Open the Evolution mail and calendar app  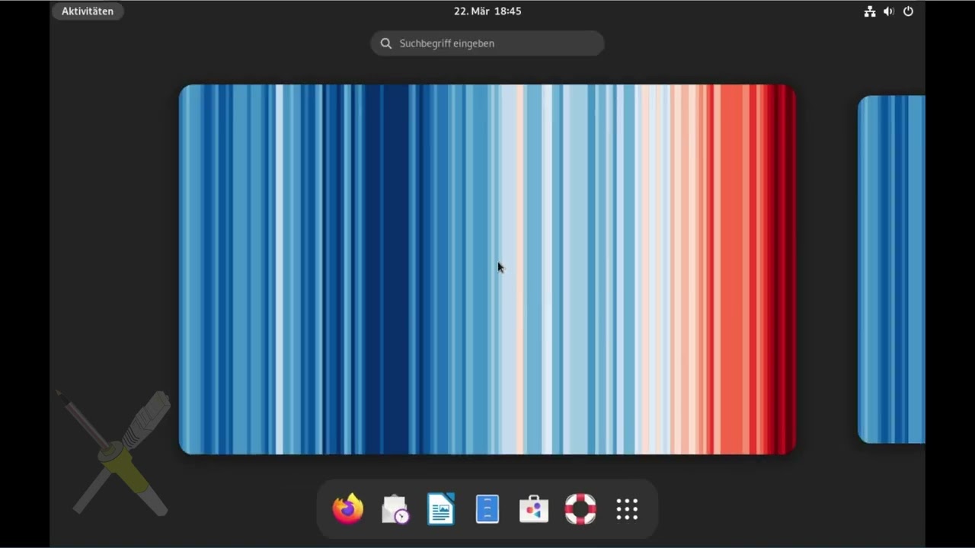pos(395,509)
